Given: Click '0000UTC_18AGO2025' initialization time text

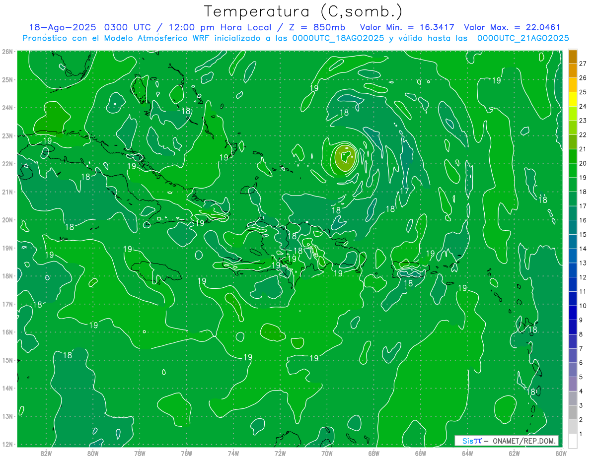Looking at the screenshot, I should pos(338,38).
